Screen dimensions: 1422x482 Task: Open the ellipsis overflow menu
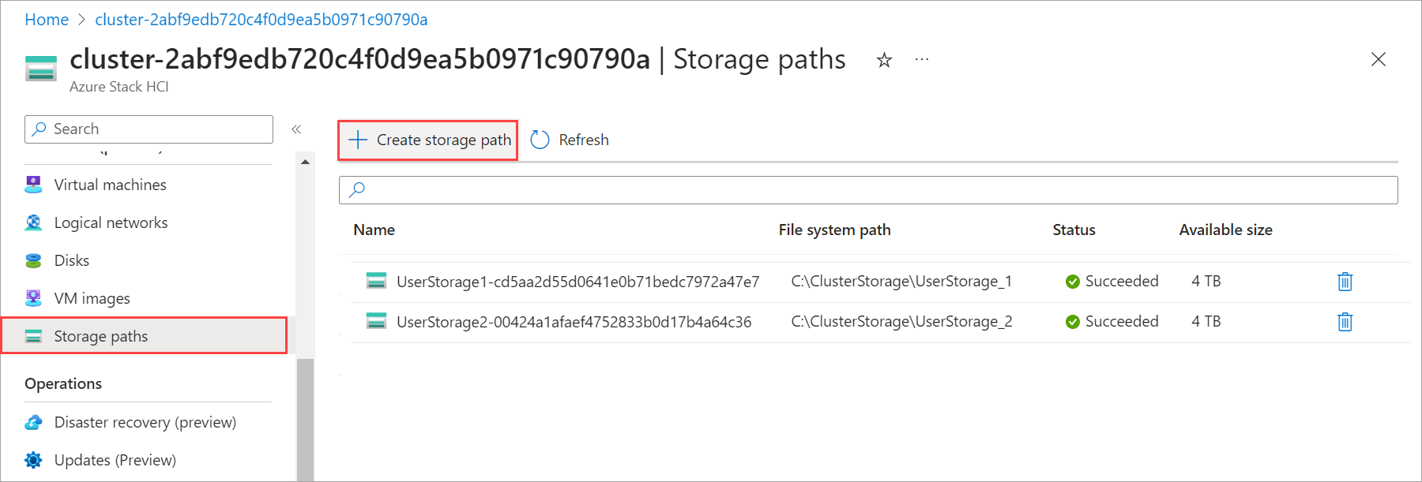(920, 59)
